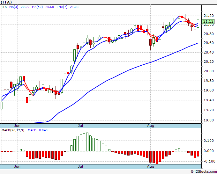Click the 0.100 MACD axis label
This screenshot has width=217, height=174.
click(209, 141)
